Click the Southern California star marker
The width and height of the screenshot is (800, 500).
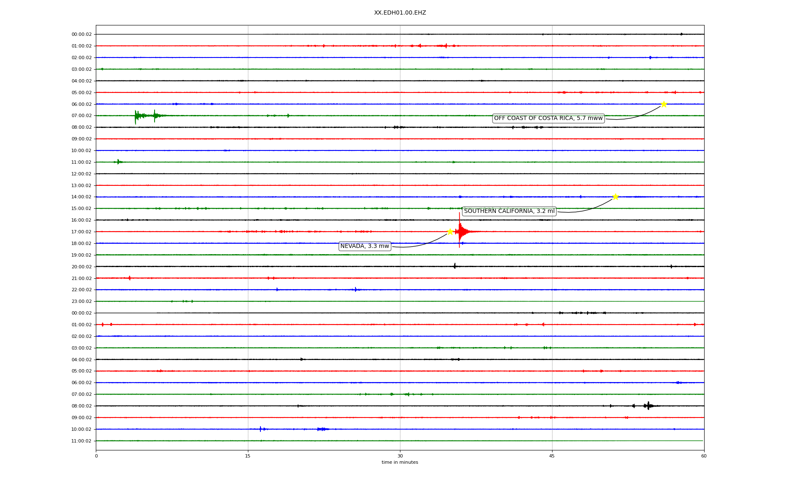615,197
